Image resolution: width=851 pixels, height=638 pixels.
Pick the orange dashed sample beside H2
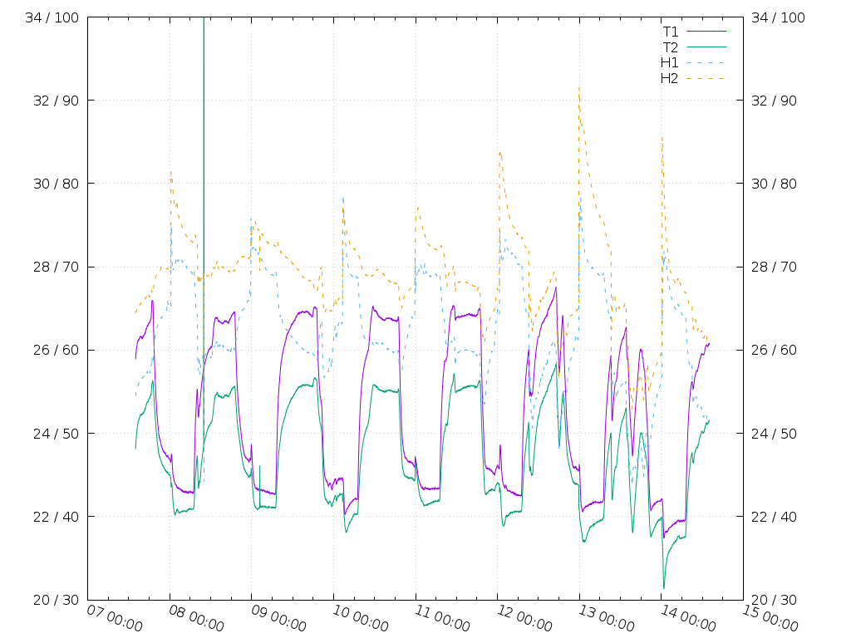706,78
